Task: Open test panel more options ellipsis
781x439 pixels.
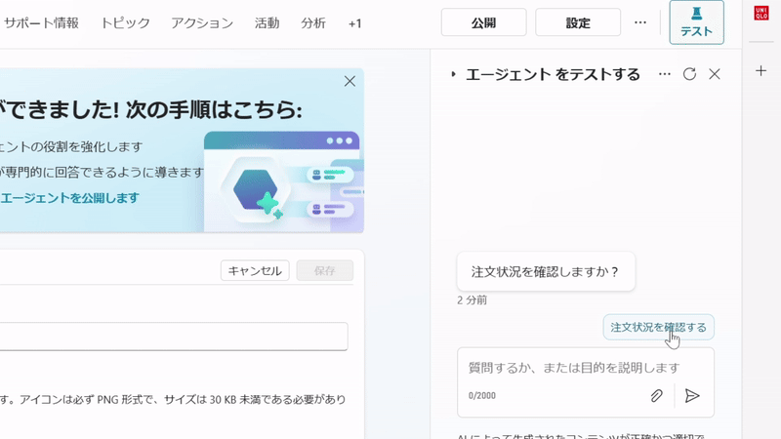Action: [665, 74]
